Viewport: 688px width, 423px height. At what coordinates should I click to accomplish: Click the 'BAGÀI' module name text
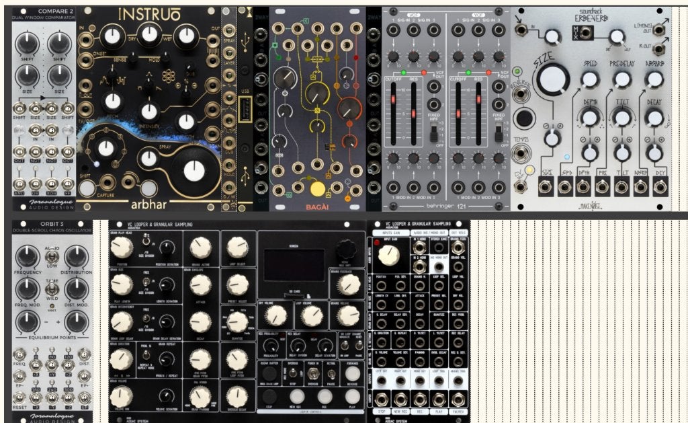click(x=317, y=207)
